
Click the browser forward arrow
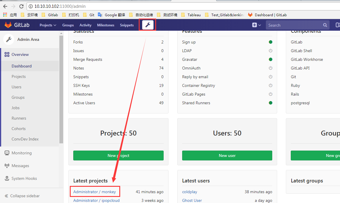point(13,6)
